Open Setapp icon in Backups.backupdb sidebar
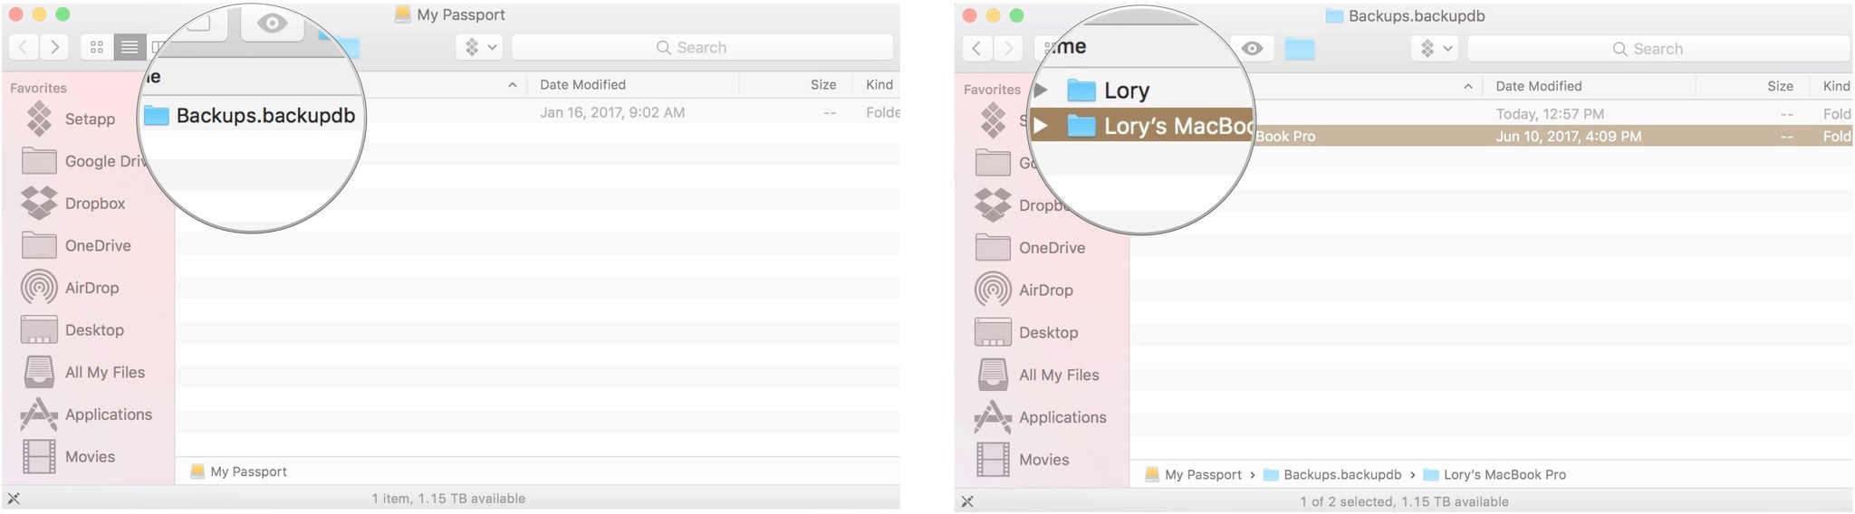The image size is (1855, 514). [x=994, y=120]
